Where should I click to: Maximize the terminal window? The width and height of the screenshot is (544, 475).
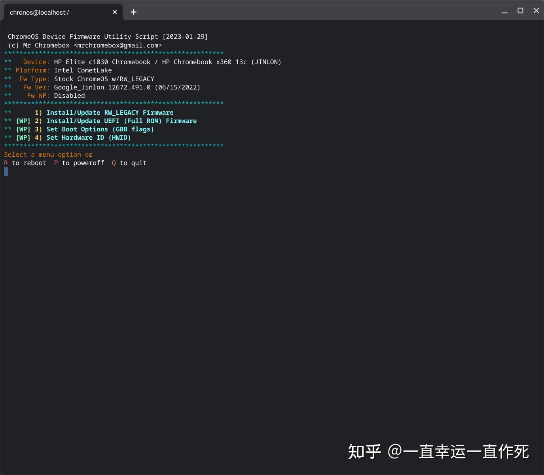(520, 11)
